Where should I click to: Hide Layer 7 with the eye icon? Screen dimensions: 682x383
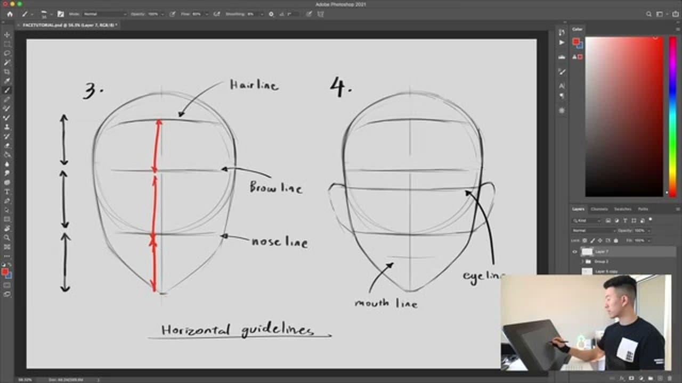tap(574, 252)
